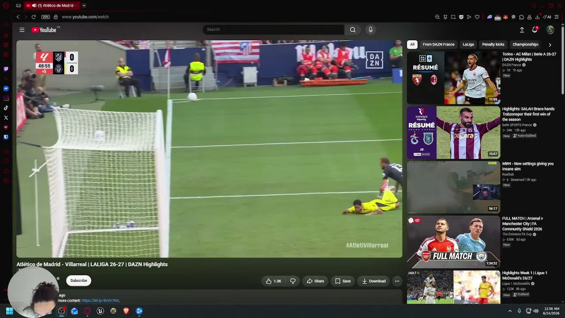Click the main video player
The image size is (565, 318).
209,149
